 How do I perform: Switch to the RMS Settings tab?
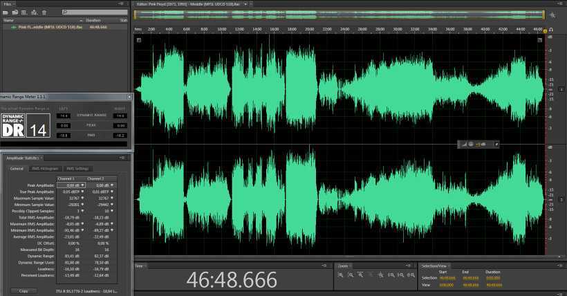pos(77,169)
